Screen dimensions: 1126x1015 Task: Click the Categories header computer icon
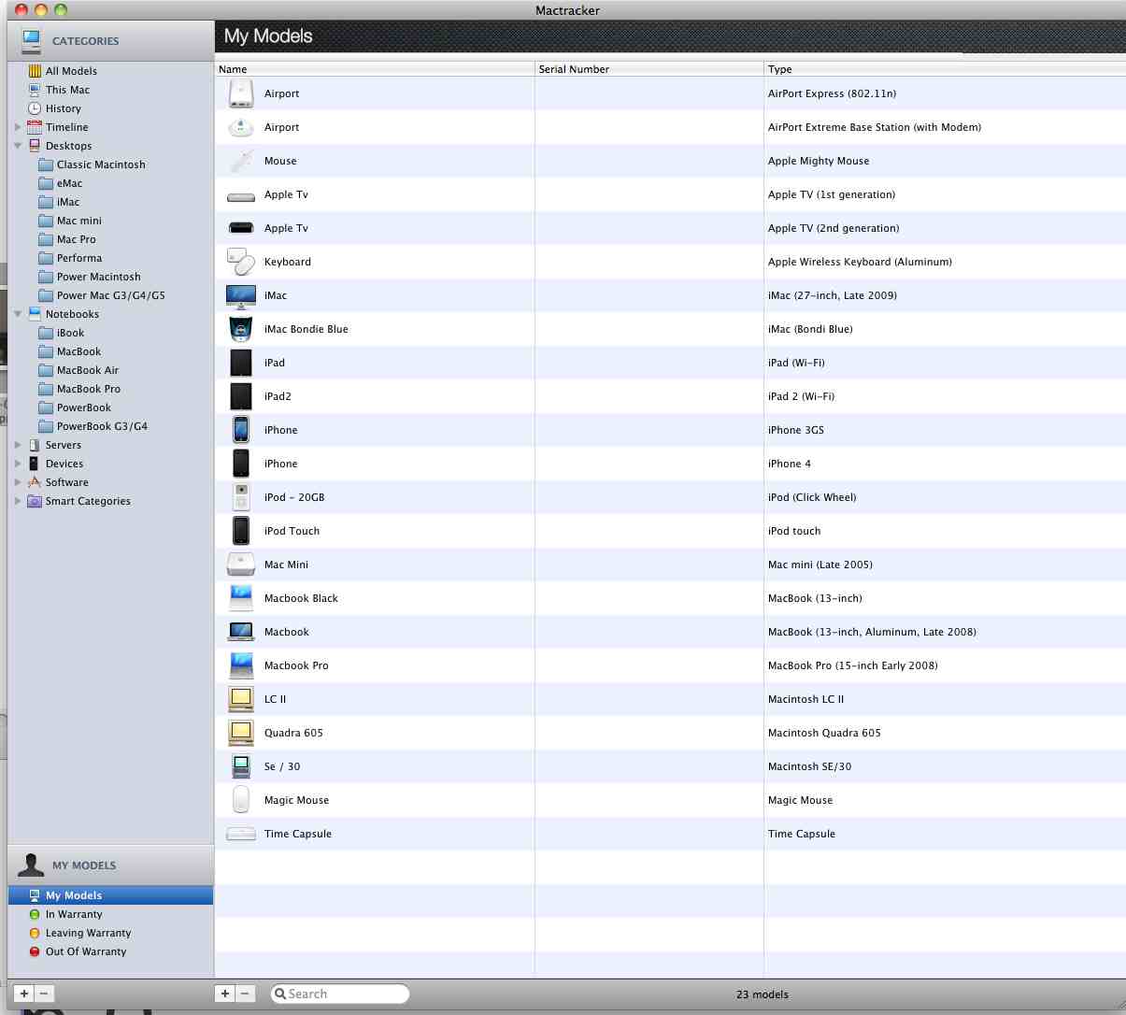point(32,40)
